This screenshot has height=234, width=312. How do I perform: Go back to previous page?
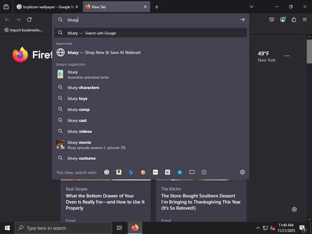pos(7,19)
